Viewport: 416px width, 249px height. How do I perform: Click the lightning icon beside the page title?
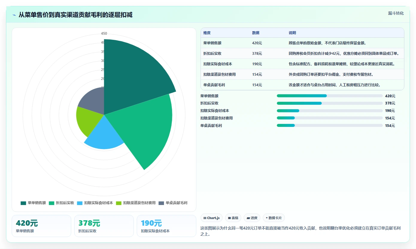(14, 15)
